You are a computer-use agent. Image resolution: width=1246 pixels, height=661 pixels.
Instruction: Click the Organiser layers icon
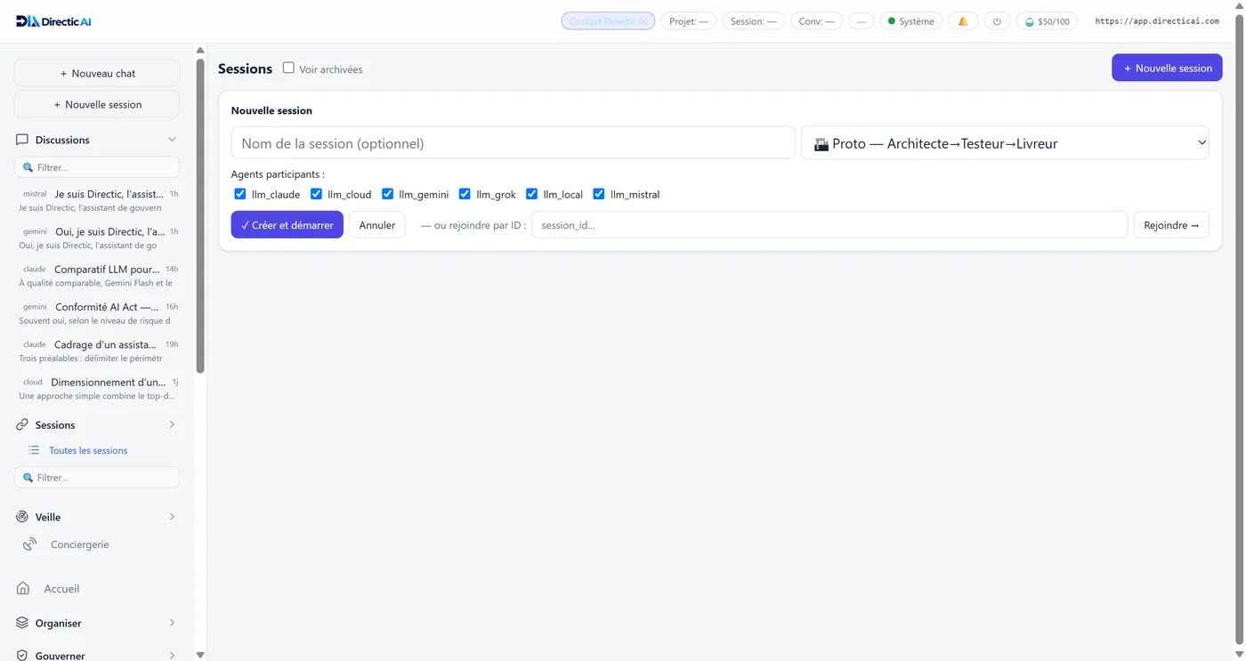point(22,623)
